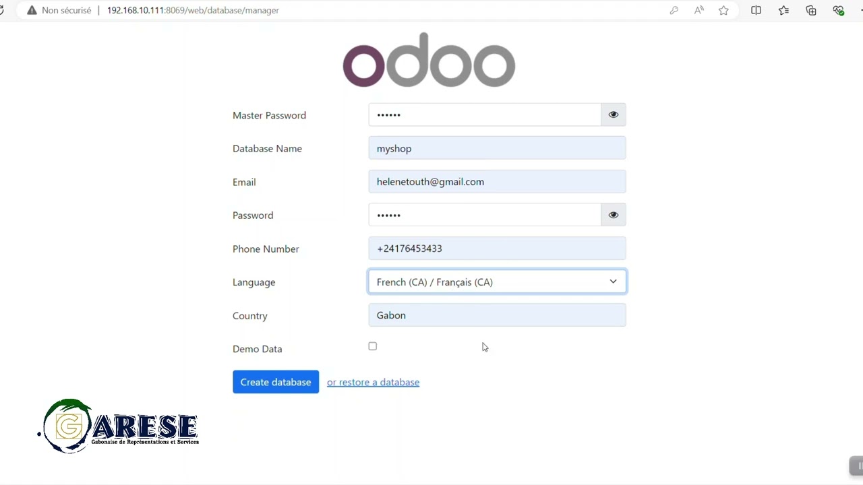Open Favorites list icon
This screenshot has height=485, width=863.
783,10
